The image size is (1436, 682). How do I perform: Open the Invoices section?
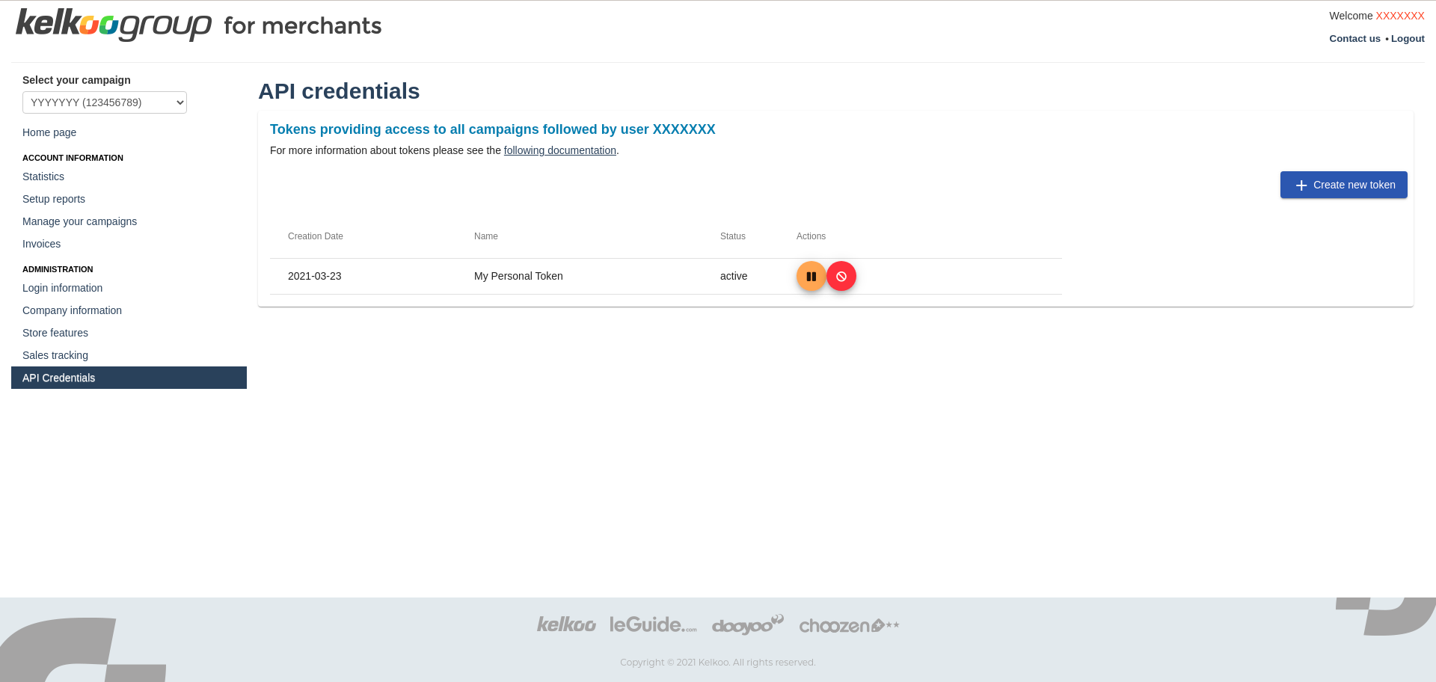point(41,244)
